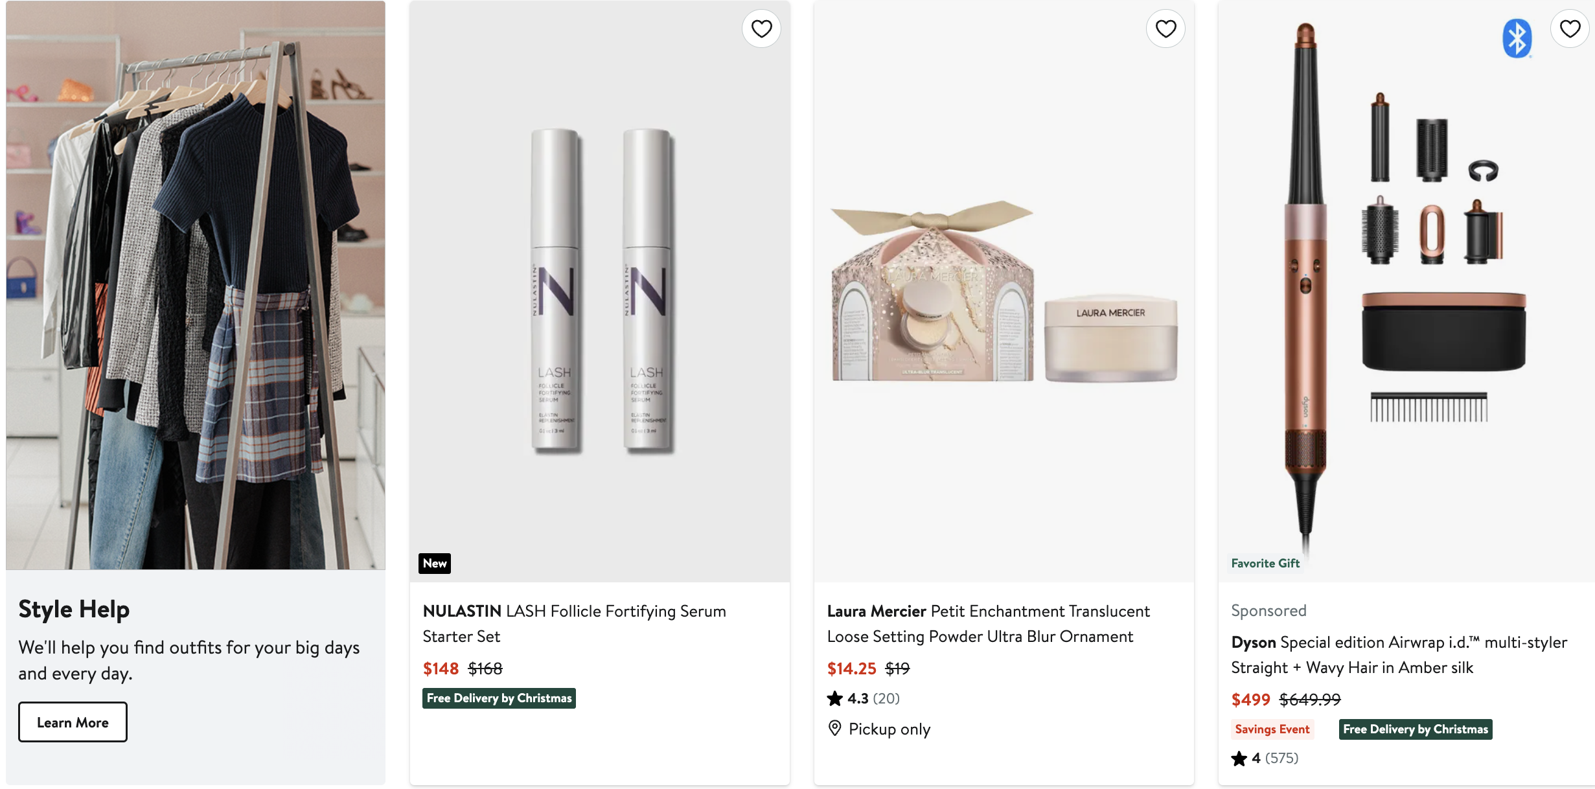The width and height of the screenshot is (1595, 789).
Task: Click the Style Help heading
Action: pos(74,609)
